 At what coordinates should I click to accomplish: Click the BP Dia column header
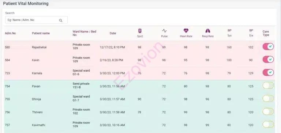251,33
